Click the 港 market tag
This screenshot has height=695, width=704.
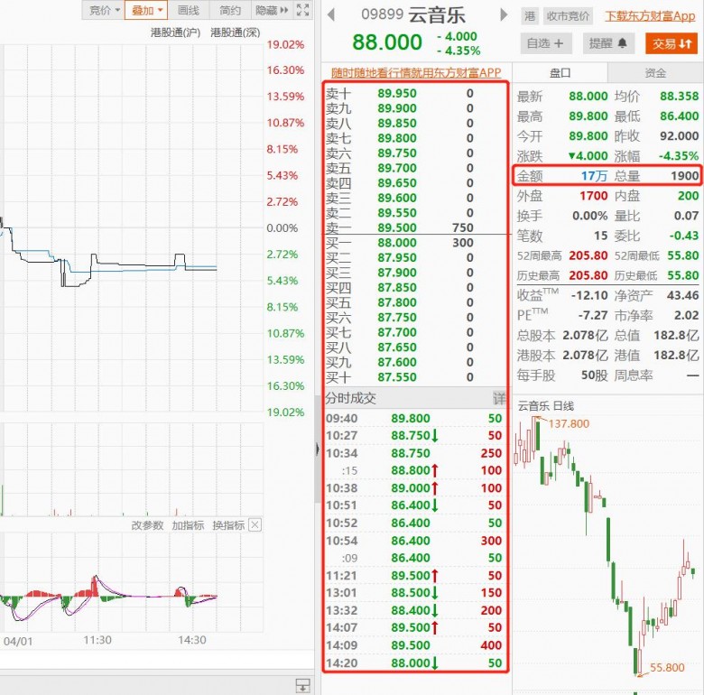click(x=530, y=16)
